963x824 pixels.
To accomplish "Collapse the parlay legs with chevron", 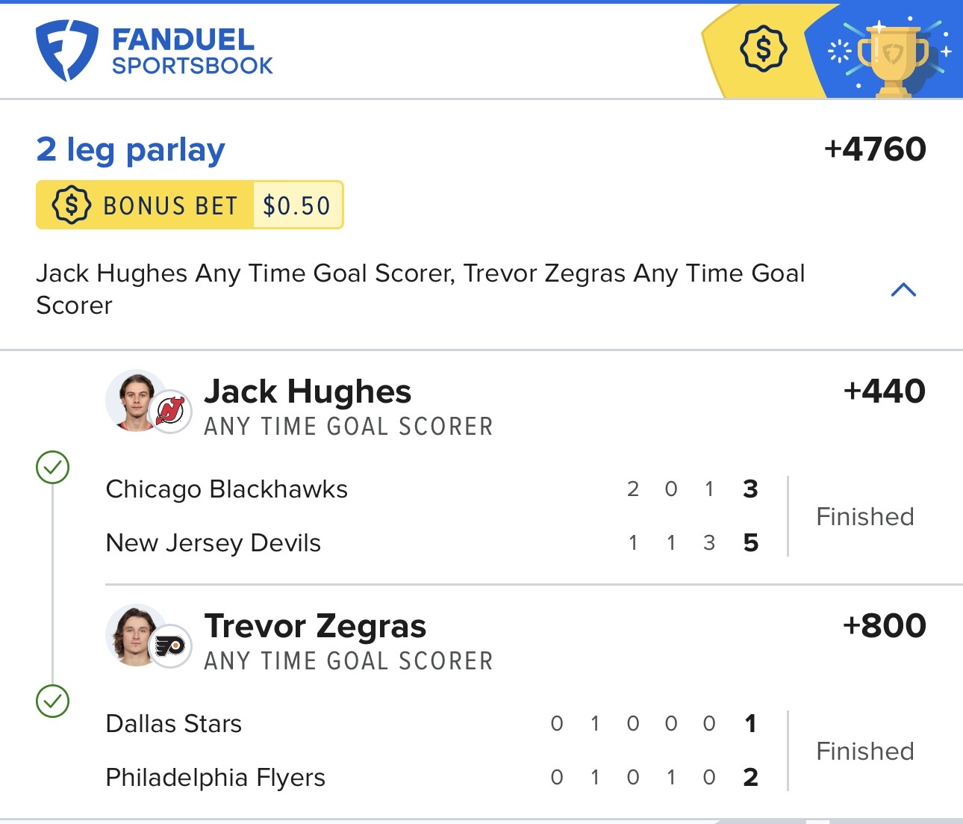I will point(903,290).
